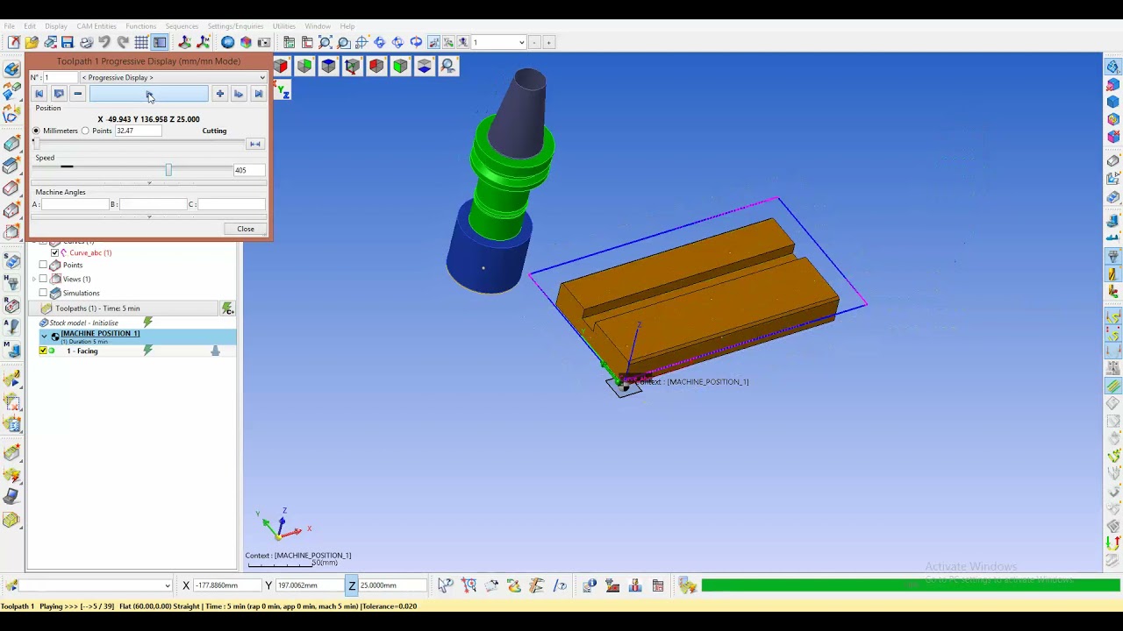Open the CAM Entities menu
This screenshot has height=631, width=1123.
pyautogui.click(x=97, y=26)
